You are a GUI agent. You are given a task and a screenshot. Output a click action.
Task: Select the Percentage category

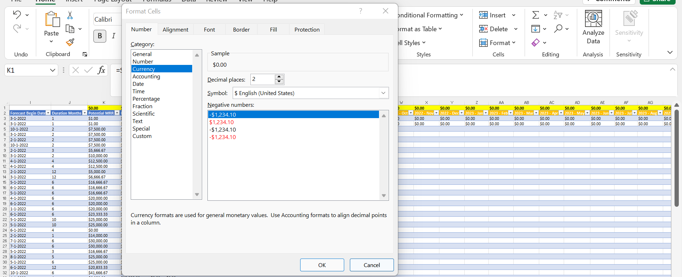pos(162,99)
